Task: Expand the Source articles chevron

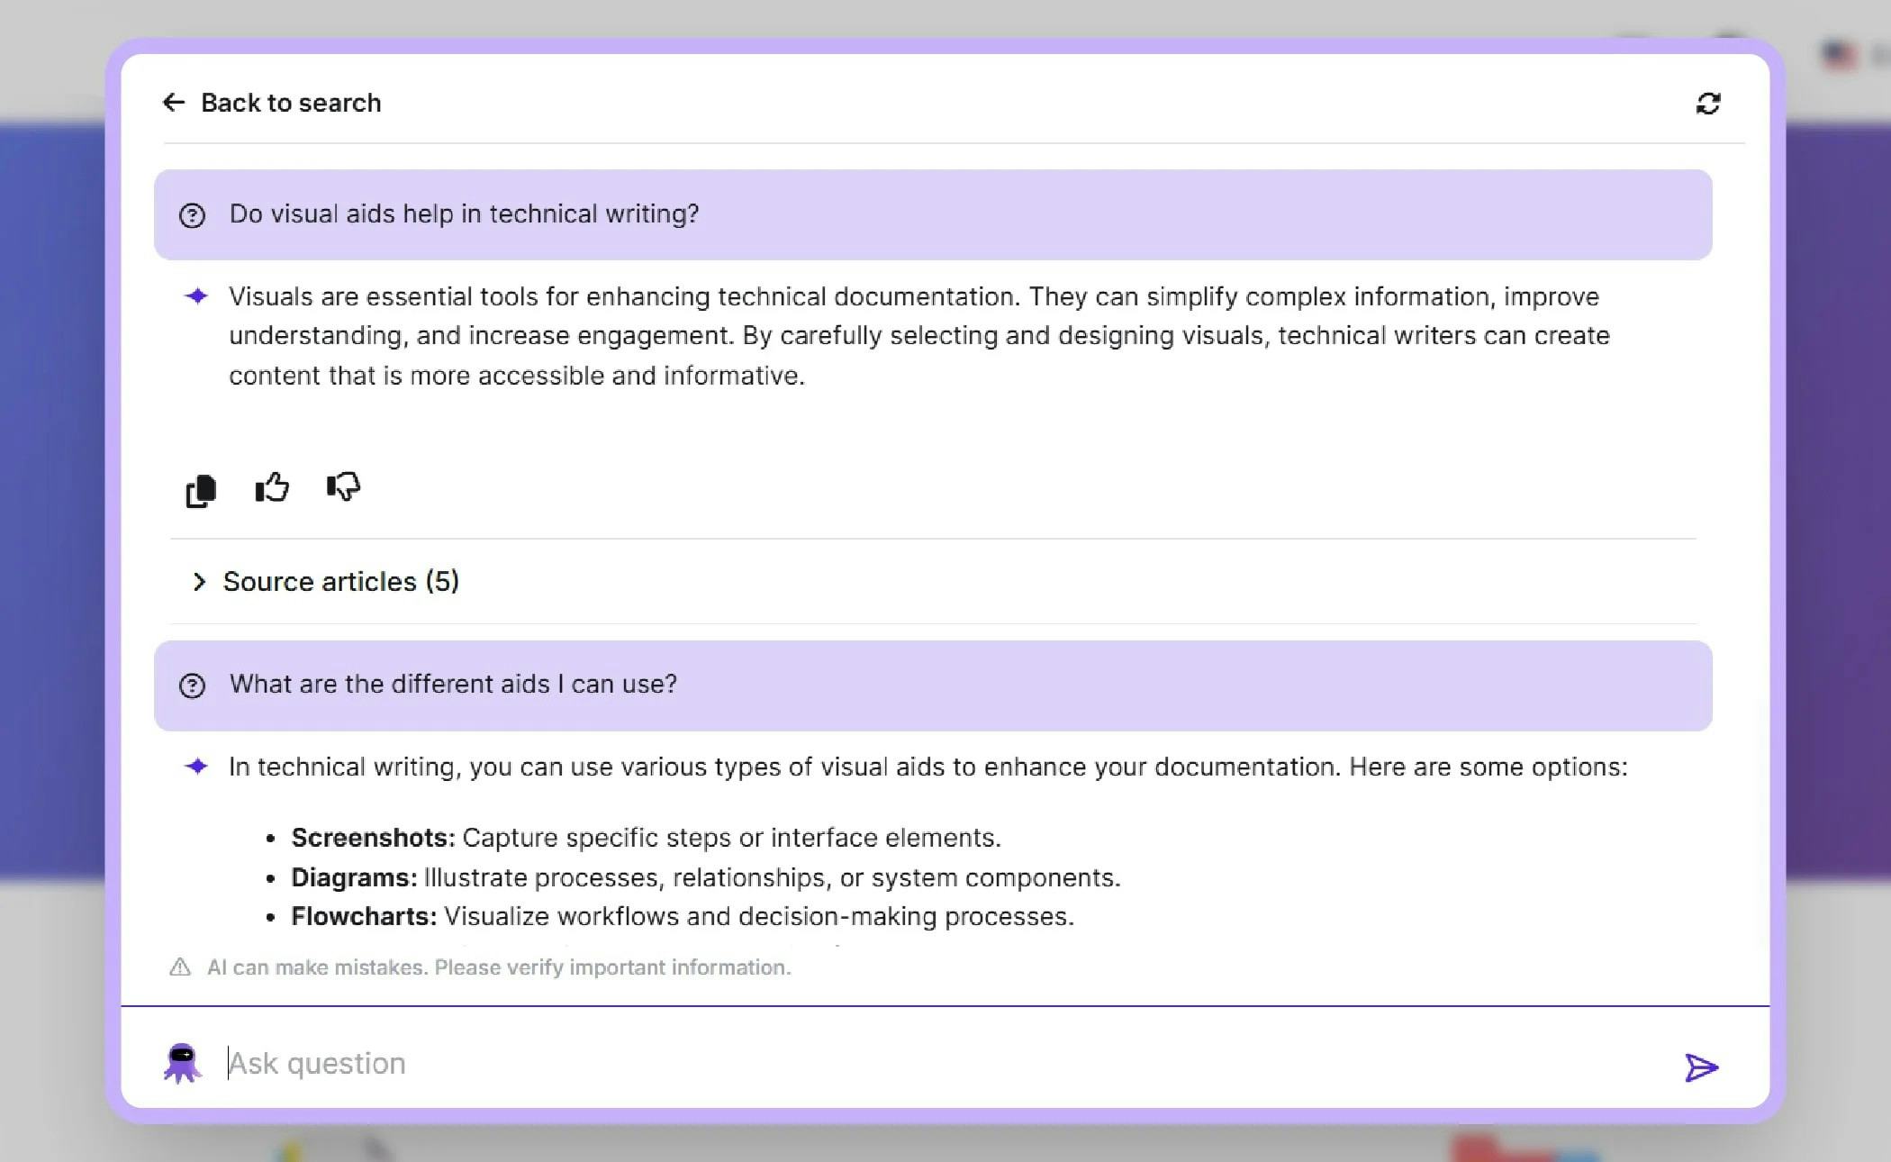Action: pyautogui.click(x=199, y=582)
